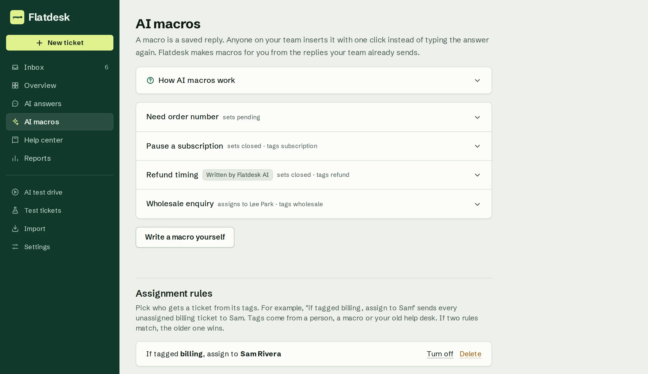The image size is (648, 374).
Task: Click the "sets pending" label
Action: click(x=241, y=117)
